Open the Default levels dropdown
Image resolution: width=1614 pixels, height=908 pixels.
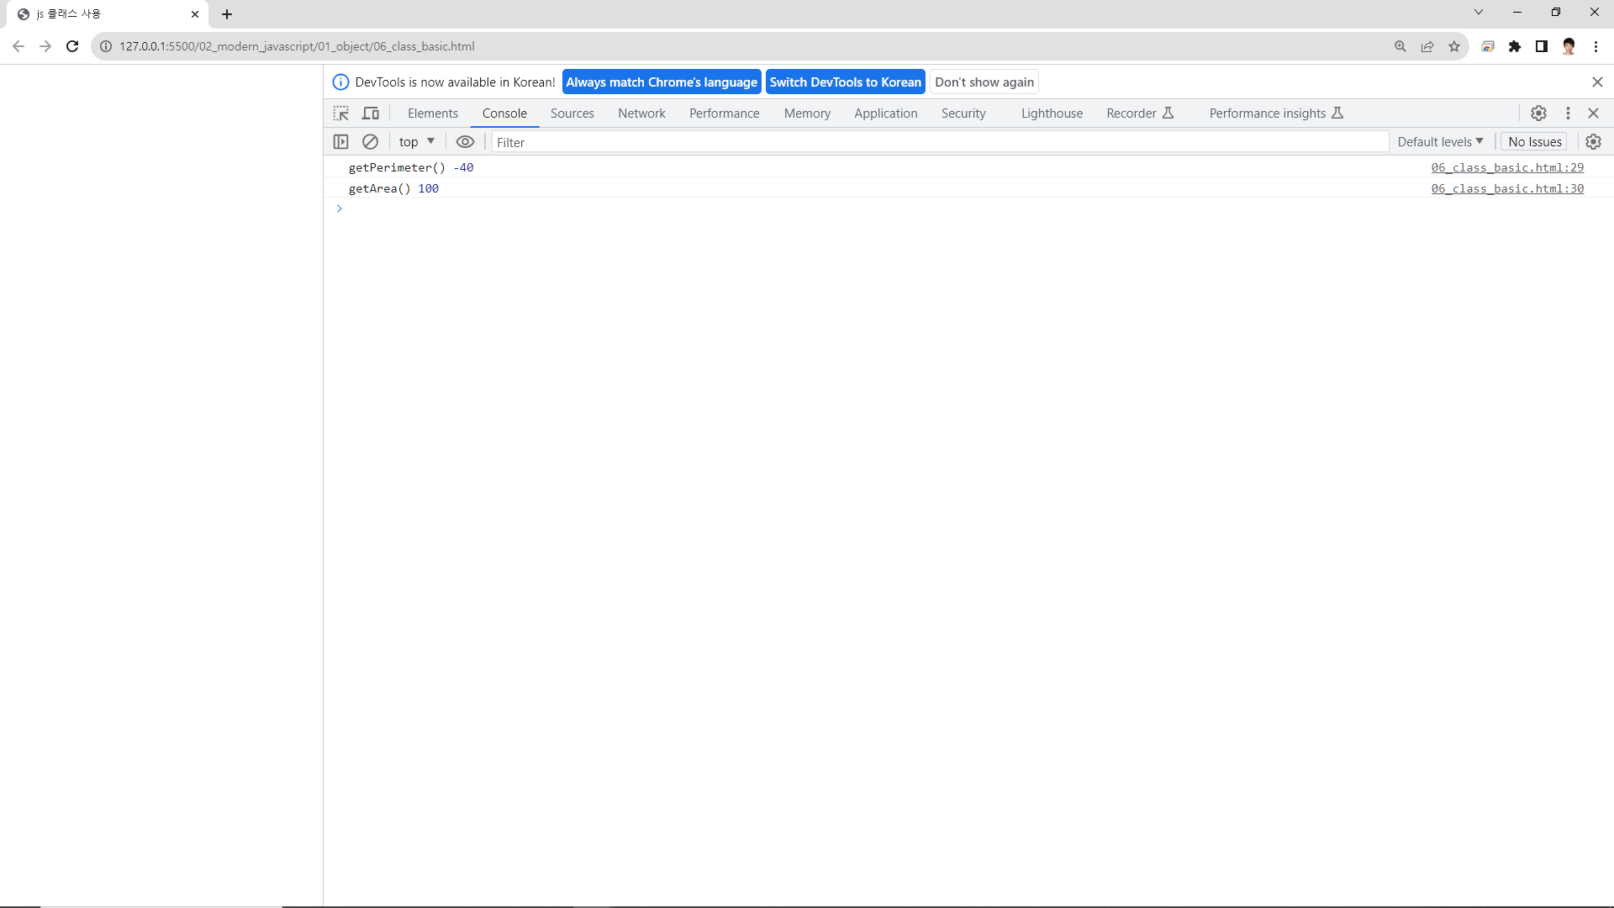[x=1440, y=142]
